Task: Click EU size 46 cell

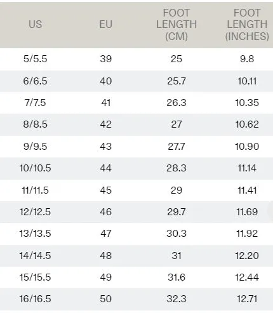Action: [x=106, y=212]
